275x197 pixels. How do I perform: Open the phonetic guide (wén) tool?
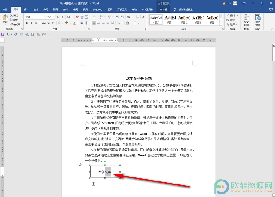pos(82,17)
